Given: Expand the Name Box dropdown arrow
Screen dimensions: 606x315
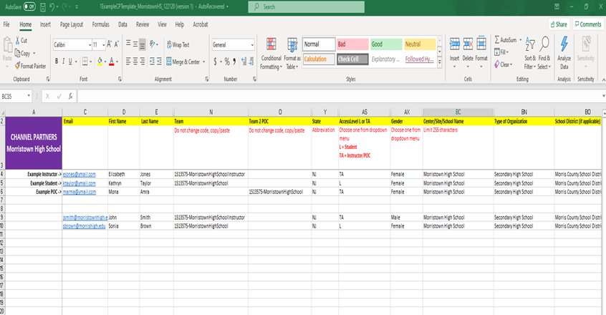Looking at the screenshot, I should coord(29,95).
